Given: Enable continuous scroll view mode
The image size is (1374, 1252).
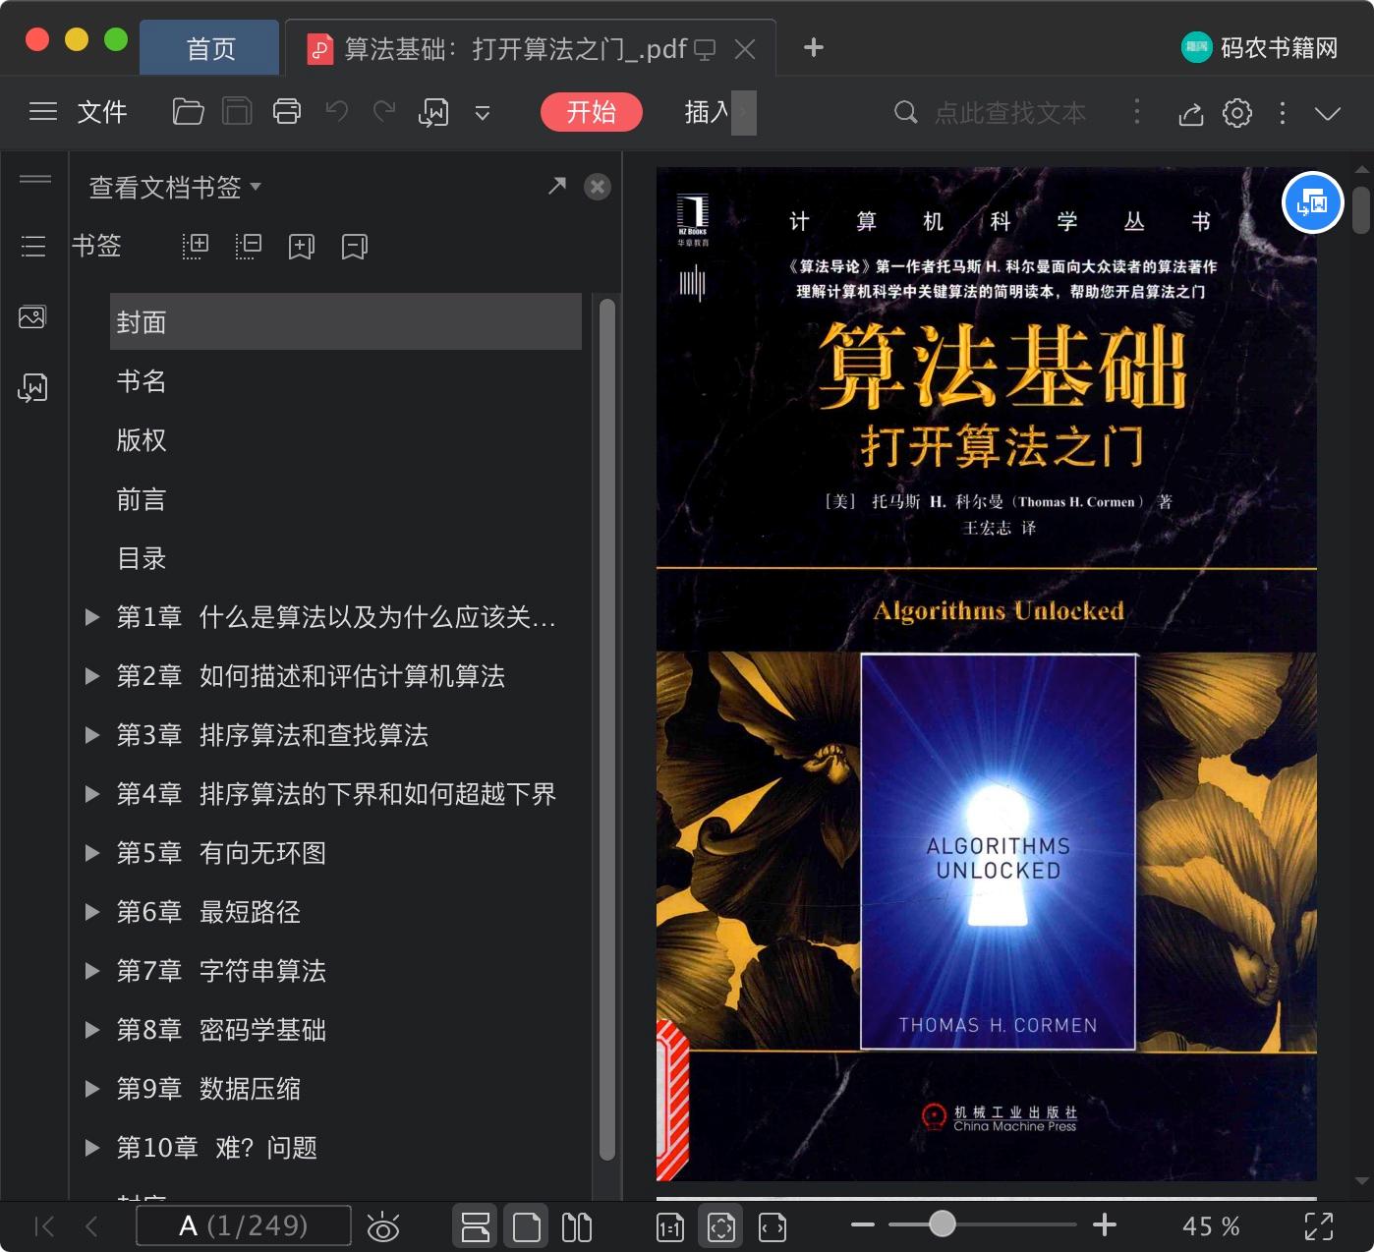Looking at the screenshot, I should [x=476, y=1226].
